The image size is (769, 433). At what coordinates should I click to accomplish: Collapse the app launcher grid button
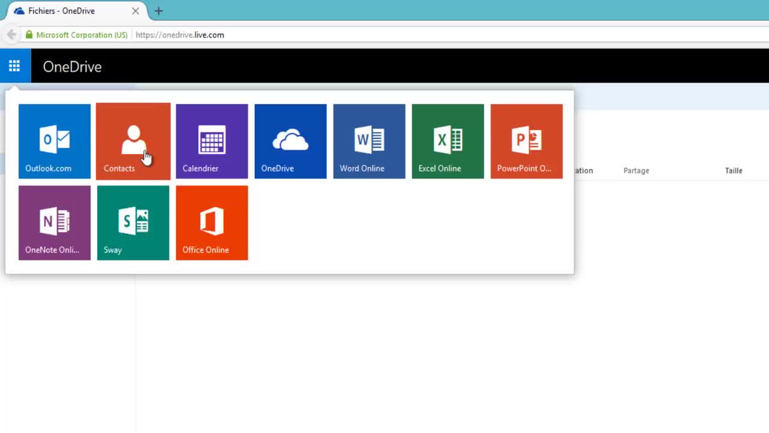click(15, 66)
